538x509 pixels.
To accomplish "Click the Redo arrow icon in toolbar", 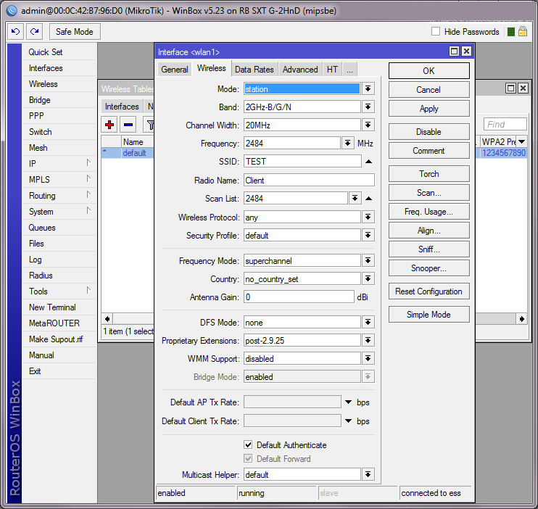I will coord(34,32).
